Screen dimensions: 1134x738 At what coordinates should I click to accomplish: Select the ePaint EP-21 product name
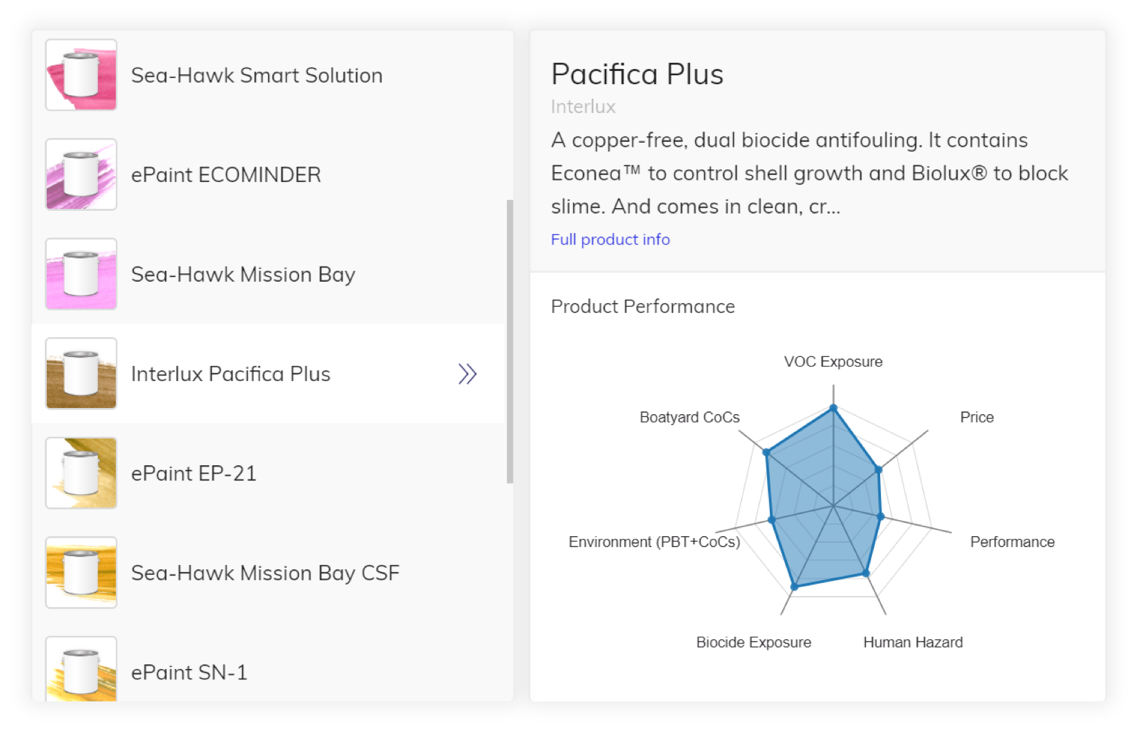point(193,473)
